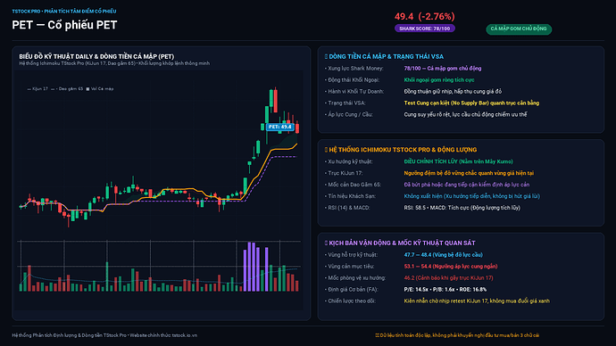Click the price 49.4 (-2.76%)
The width and height of the screenshot is (616, 346).
[425, 16]
